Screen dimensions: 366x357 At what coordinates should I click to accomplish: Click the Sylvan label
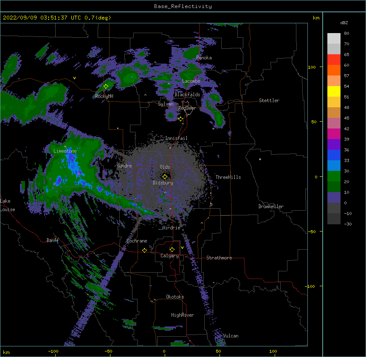(x=166, y=104)
